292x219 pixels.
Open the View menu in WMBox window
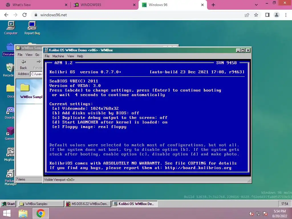coord(71,56)
